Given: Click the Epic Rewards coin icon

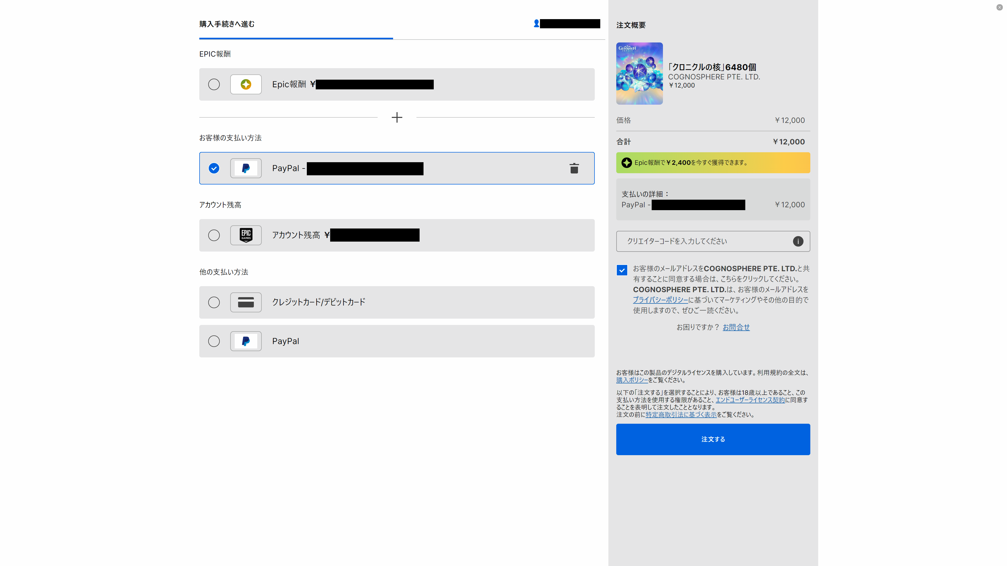Looking at the screenshot, I should [x=245, y=84].
